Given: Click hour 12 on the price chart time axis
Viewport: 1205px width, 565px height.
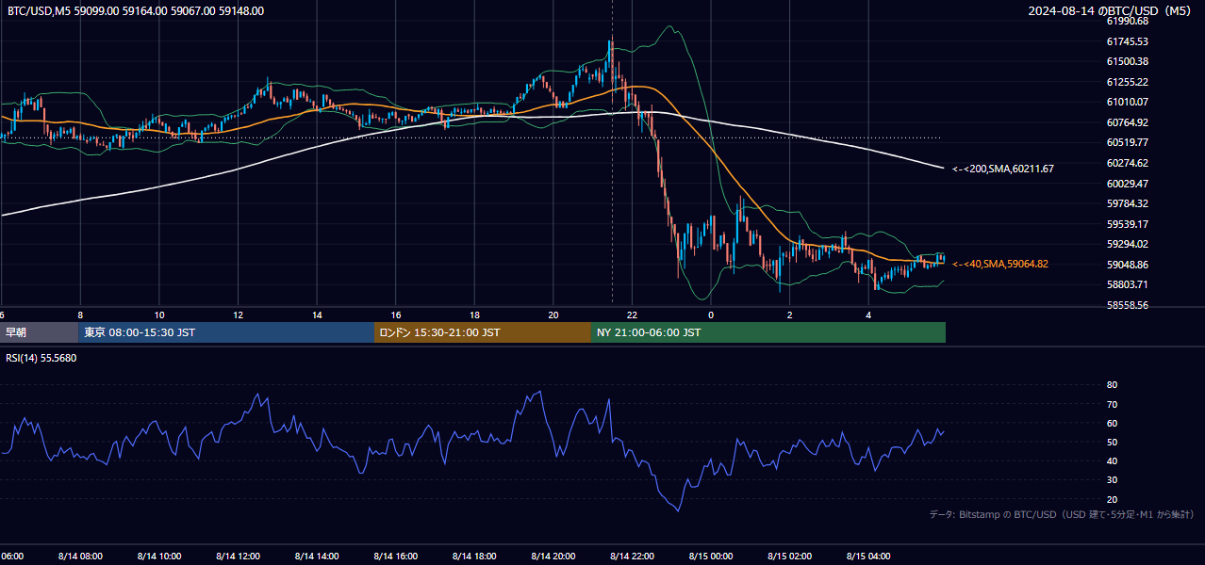Looking at the screenshot, I should pos(238,315).
